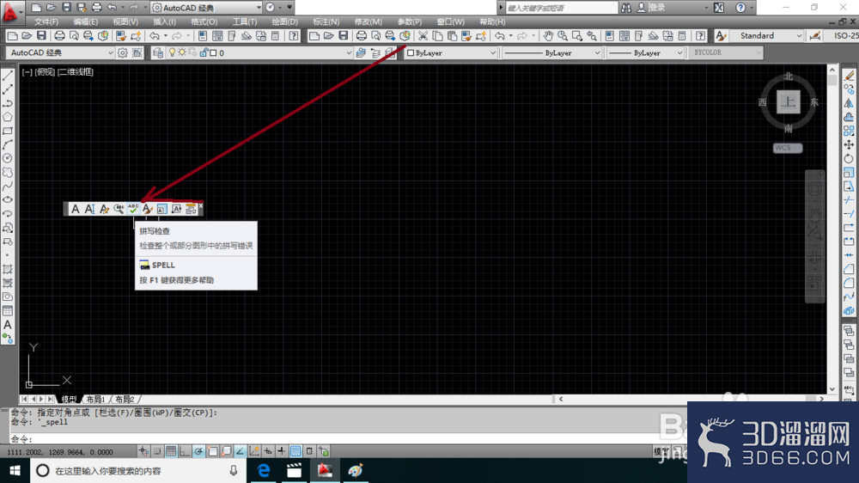The image size is (859, 483).
Task: Click the [俯视] view control label
Action: [46, 72]
